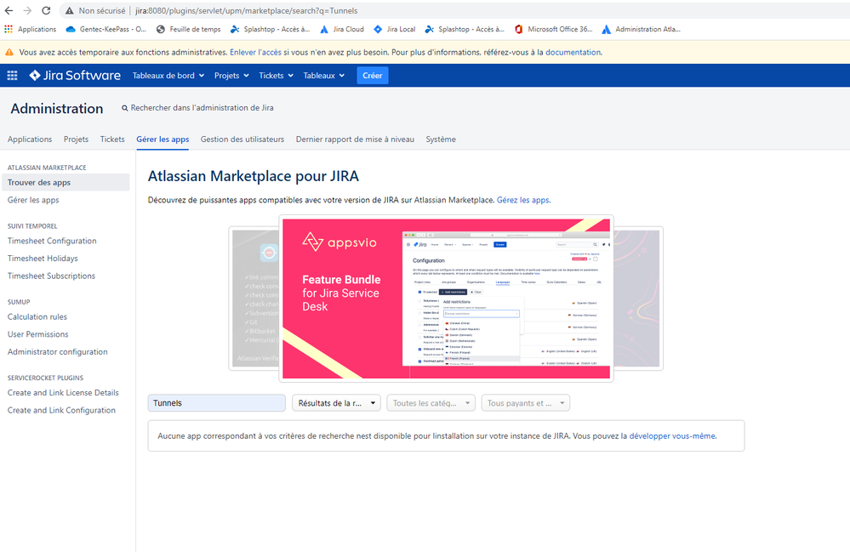Open Create and Link License Details
This screenshot has width=850, height=552.
pyautogui.click(x=63, y=393)
